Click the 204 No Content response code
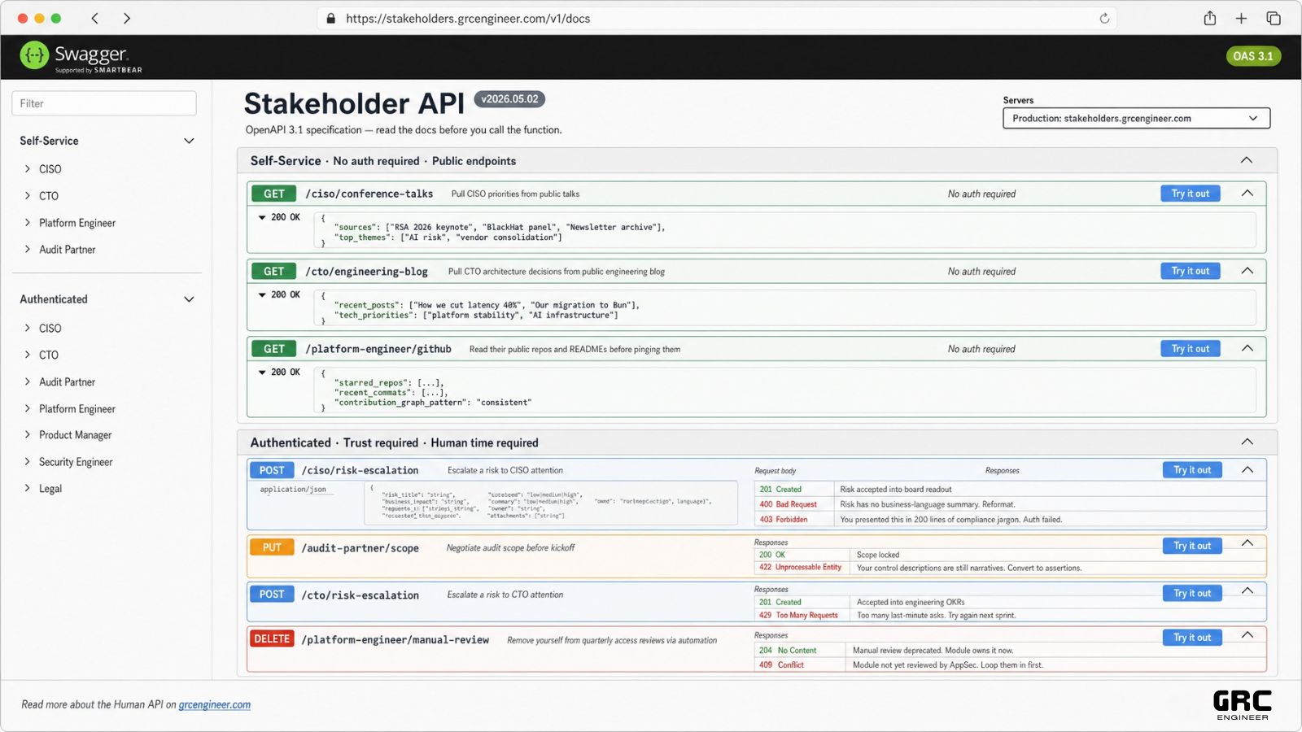Screen dimensions: 1302x732 pyautogui.click(x=788, y=650)
